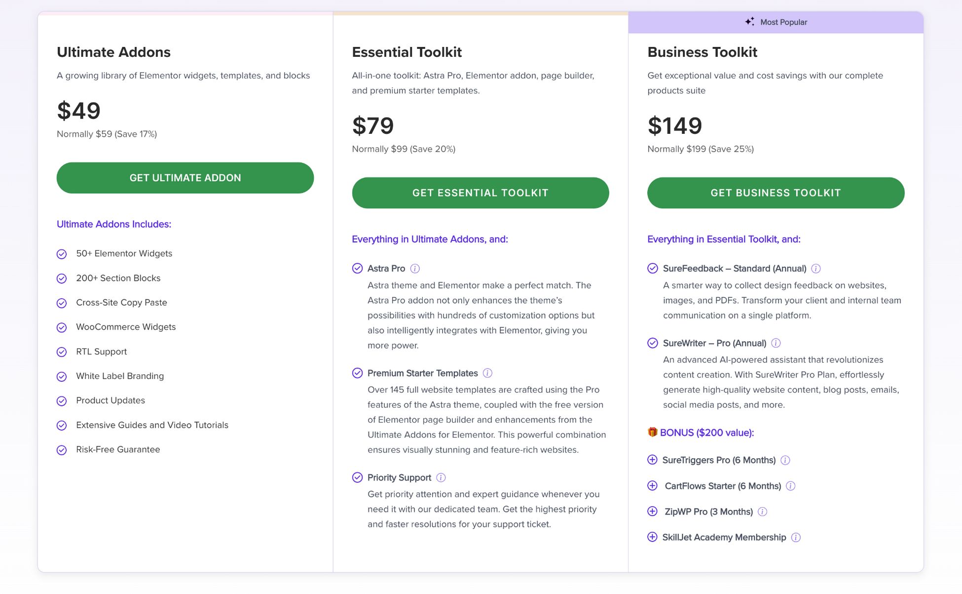Click the plus icon before SureTriggers Pro
This screenshot has height=594, width=962.
point(652,460)
